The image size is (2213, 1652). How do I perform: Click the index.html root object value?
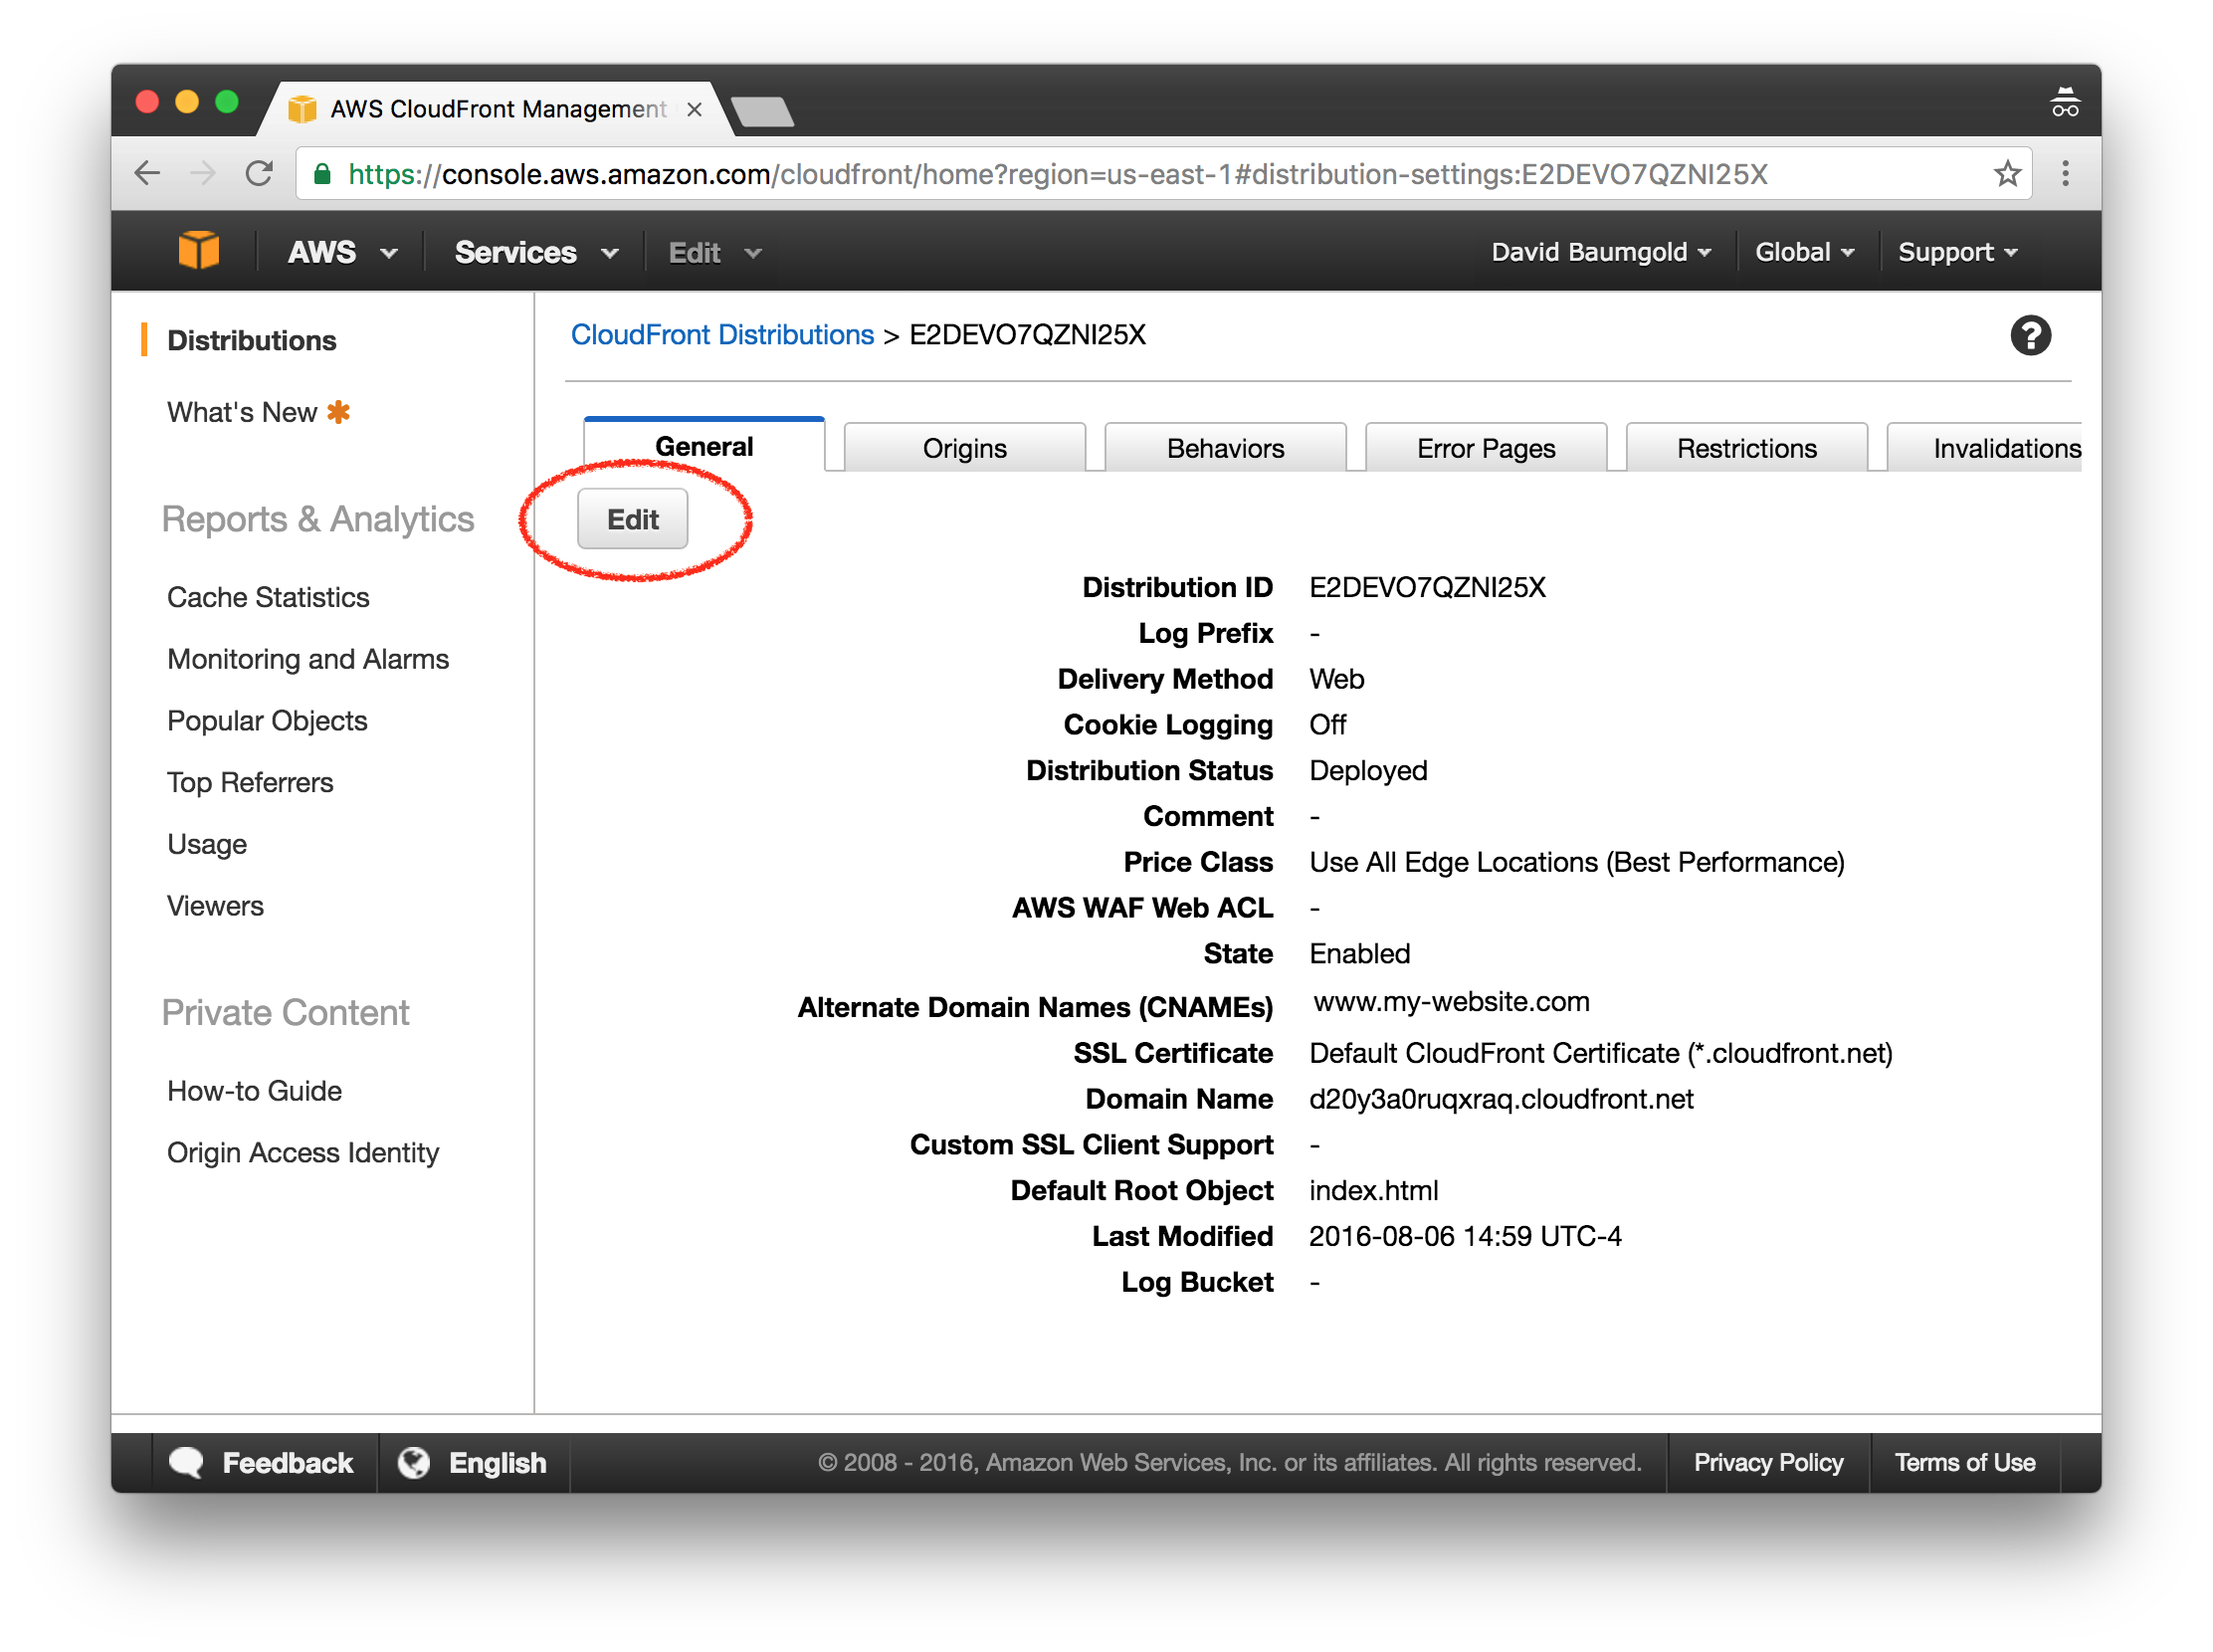click(x=1373, y=1191)
